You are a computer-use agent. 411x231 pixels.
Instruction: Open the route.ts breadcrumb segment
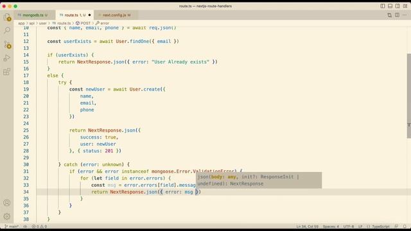pyautogui.click(x=62, y=23)
